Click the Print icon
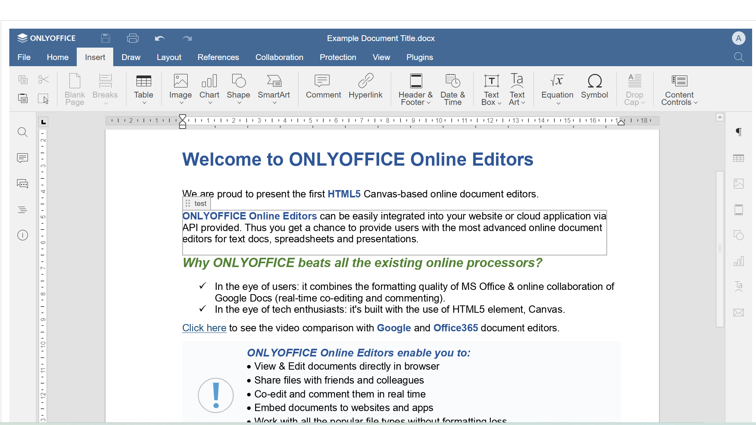This screenshot has width=756, height=425. pyautogui.click(x=133, y=38)
